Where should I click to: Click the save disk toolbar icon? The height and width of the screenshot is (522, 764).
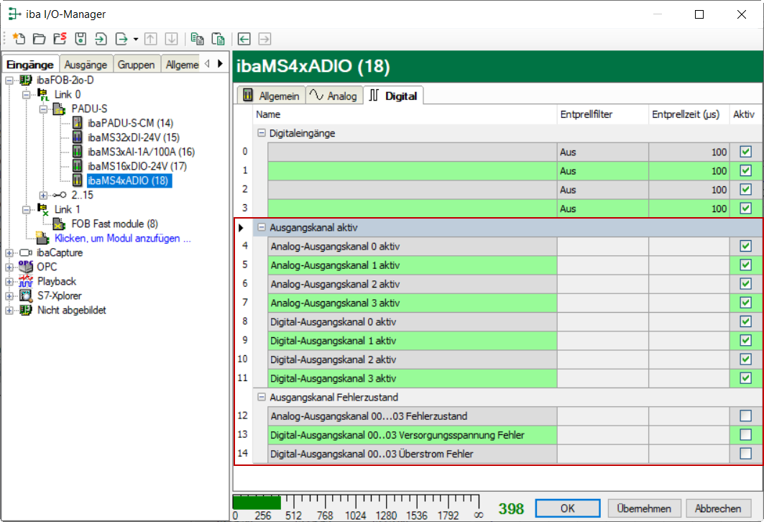80,39
